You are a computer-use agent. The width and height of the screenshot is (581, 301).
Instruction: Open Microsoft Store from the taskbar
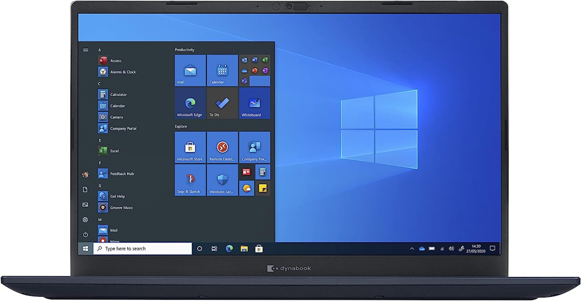coord(259,249)
